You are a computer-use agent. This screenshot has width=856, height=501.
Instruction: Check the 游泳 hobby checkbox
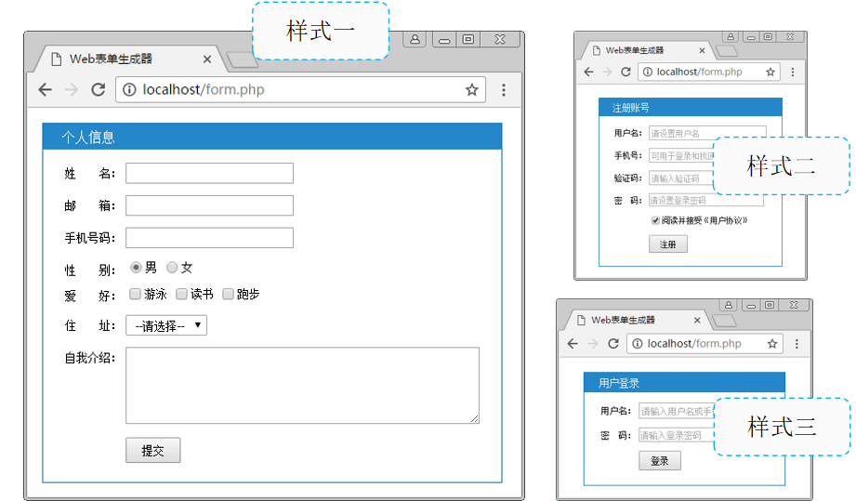pyautogui.click(x=135, y=295)
